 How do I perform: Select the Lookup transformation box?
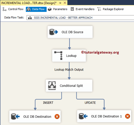tap(69, 56)
